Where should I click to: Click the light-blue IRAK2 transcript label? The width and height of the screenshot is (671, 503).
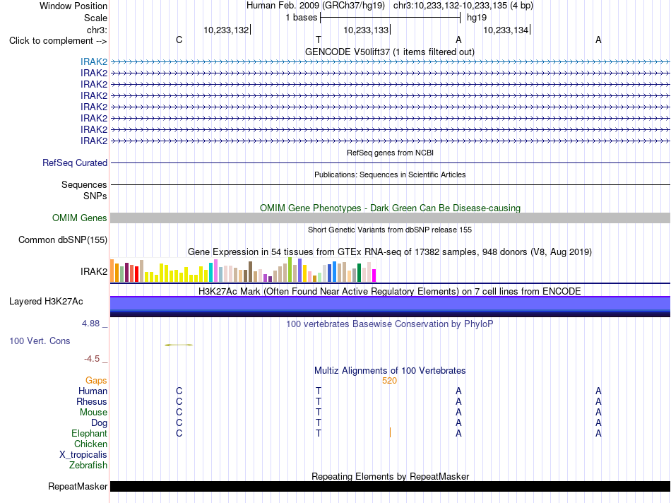94,61
